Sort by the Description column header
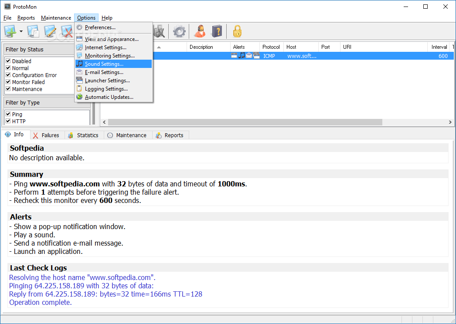Screen dimensions: 456x324 pyautogui.click(x=208, y=47)
